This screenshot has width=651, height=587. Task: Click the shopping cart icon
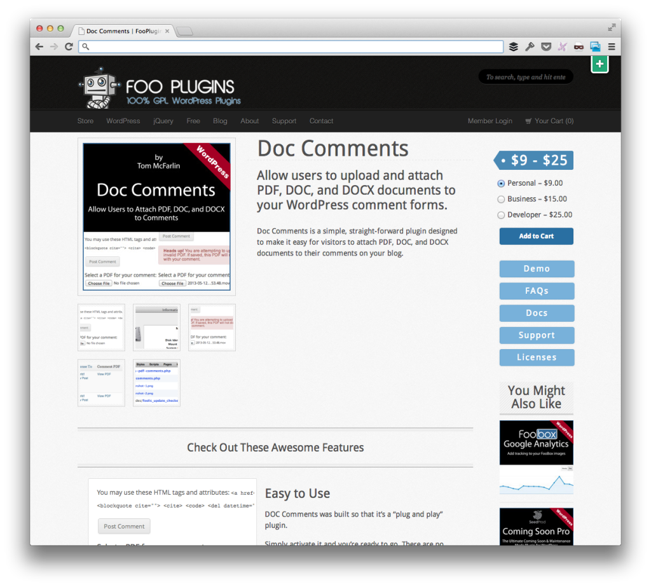click(528, 121)
